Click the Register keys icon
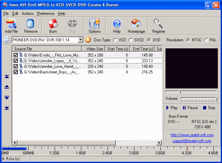The height and width of the screenshot is (163, 222). (x=158, y=23)
